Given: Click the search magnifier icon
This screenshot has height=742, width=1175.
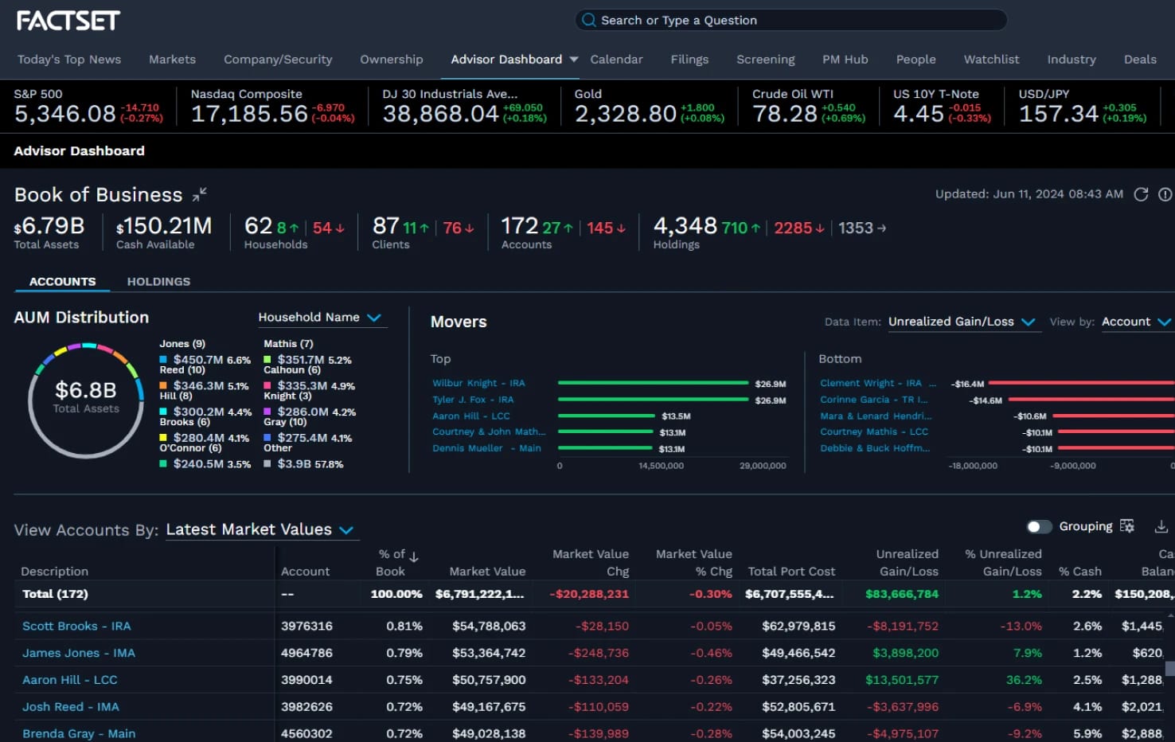Looking at the screenshot, I should (588, 20).
